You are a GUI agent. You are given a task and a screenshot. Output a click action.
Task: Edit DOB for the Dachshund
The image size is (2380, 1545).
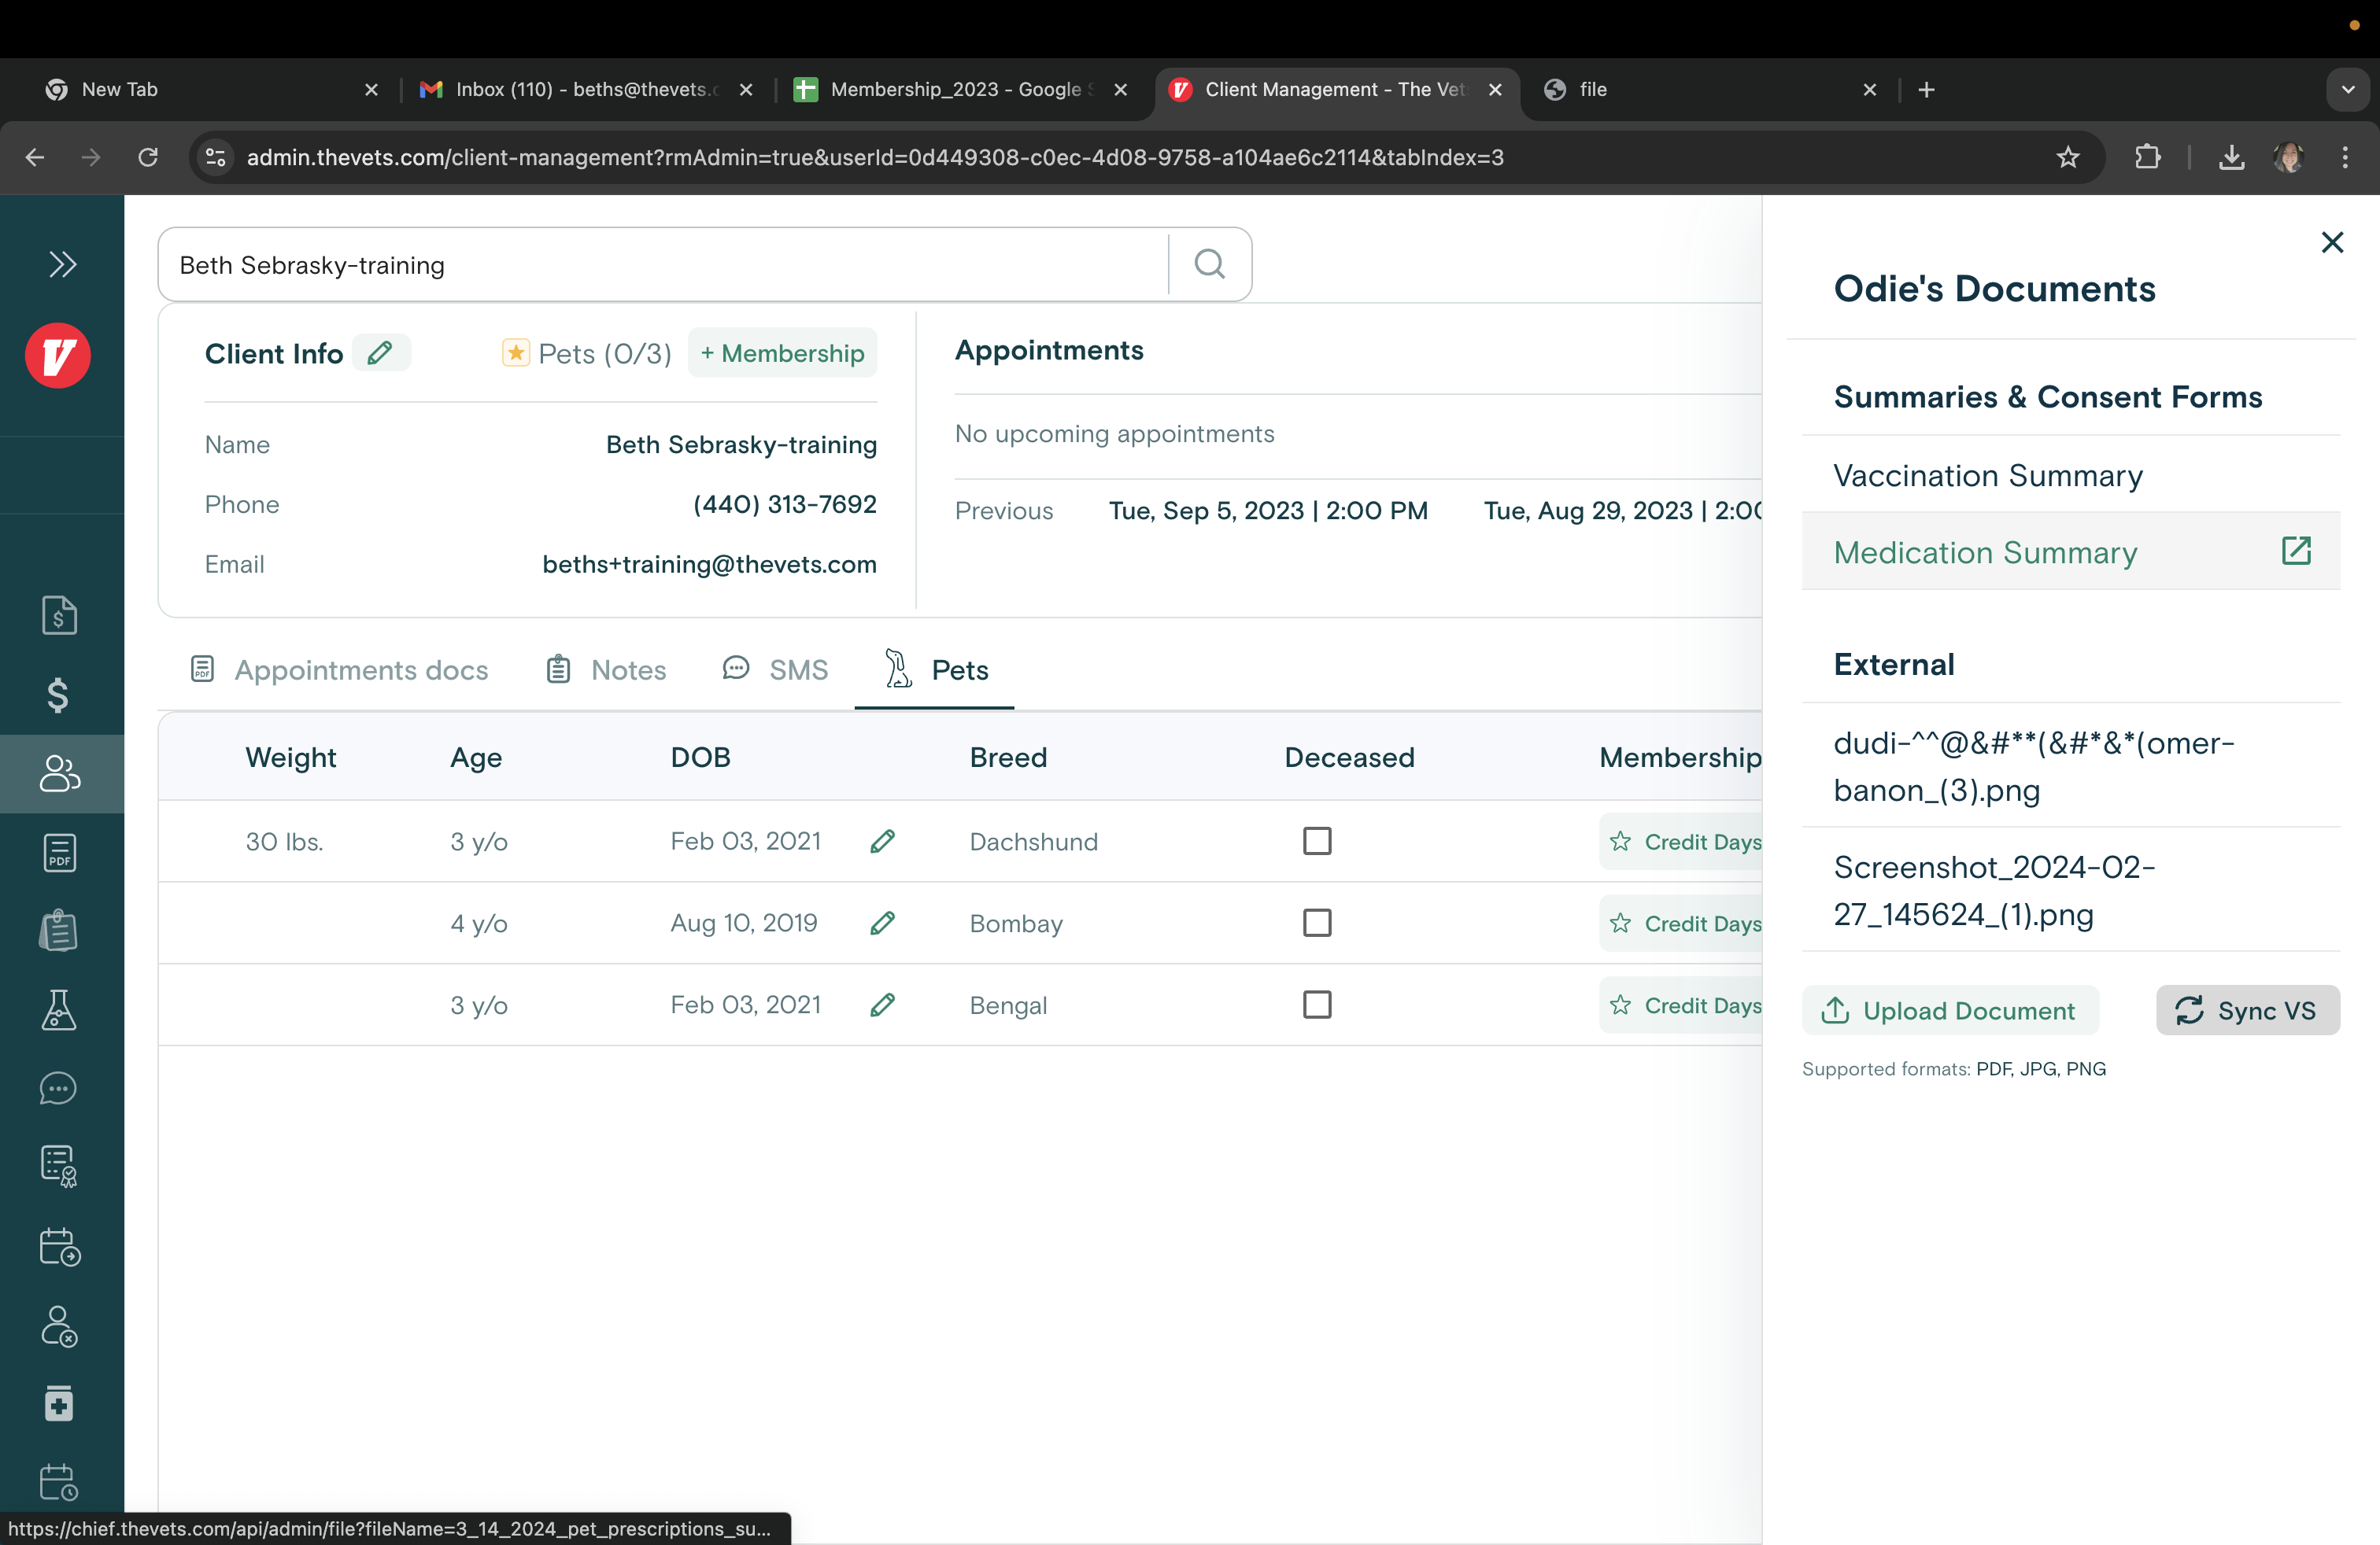(x=883, y=842)
